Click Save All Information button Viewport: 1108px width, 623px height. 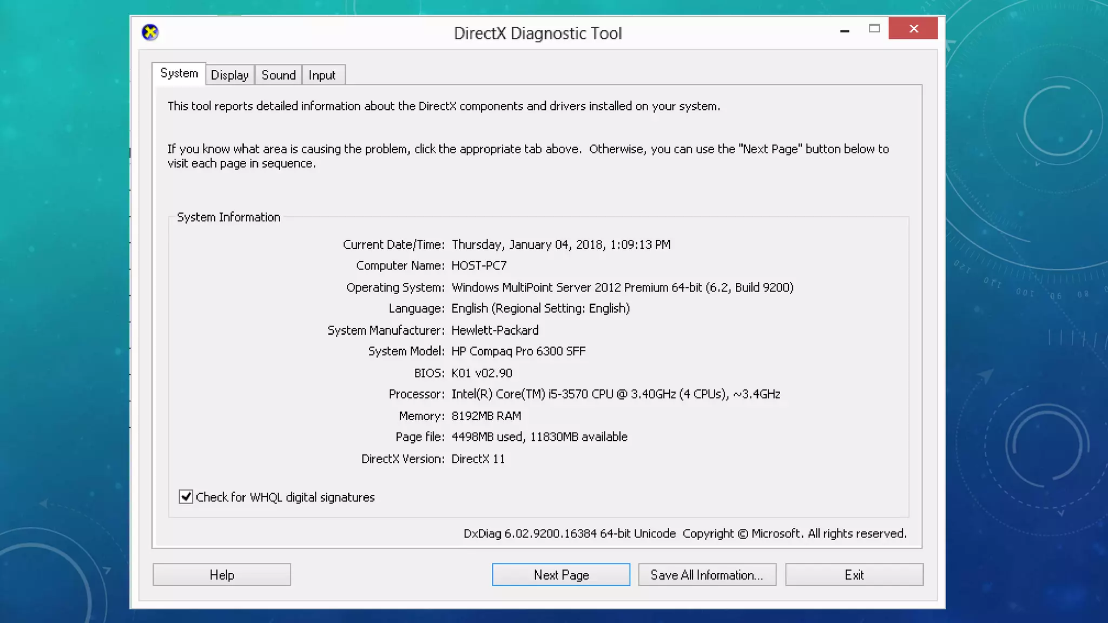pos(707,575)
